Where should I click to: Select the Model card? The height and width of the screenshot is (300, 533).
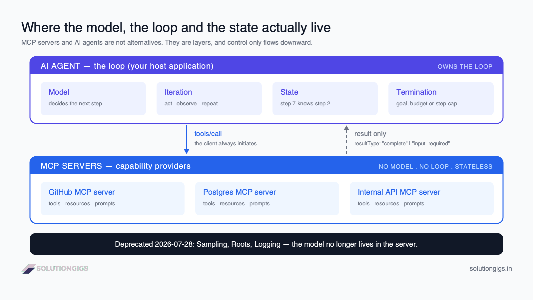[x=93, y=99]
